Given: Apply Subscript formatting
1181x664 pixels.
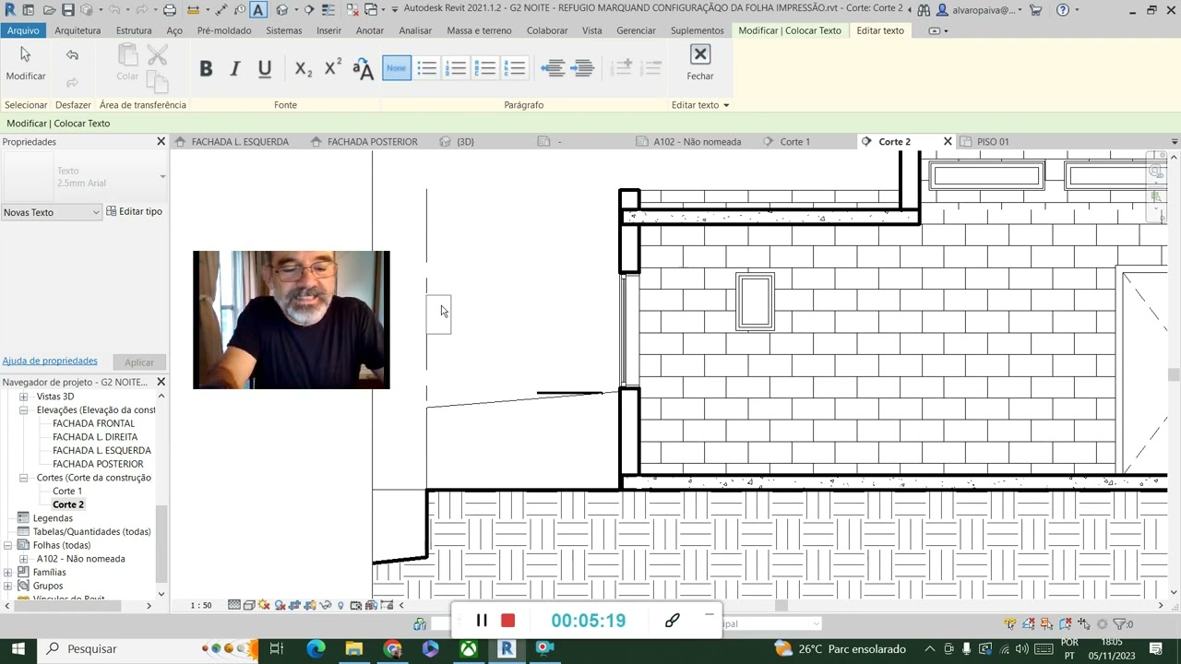Looking at the screenshot, I should 304,68.
